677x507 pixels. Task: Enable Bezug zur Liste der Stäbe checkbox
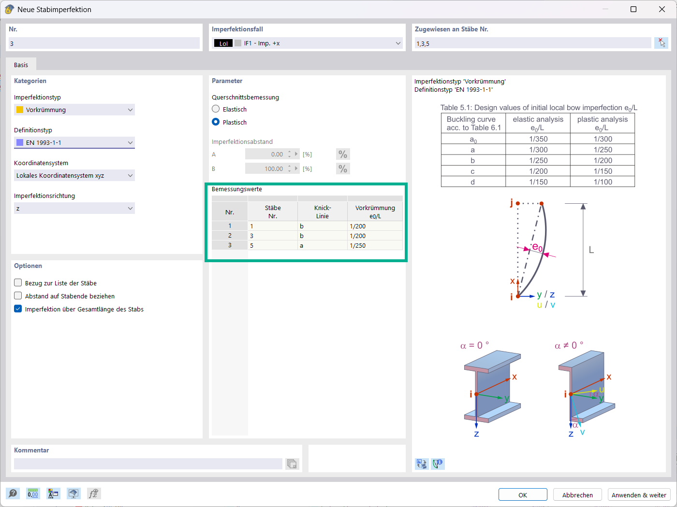tap(18, 283)
